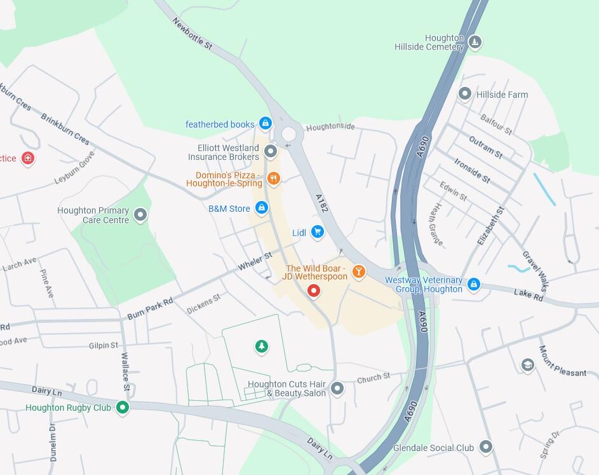Select the green park tree marker
The image size is (599, 475).
[x=262, y=346]
